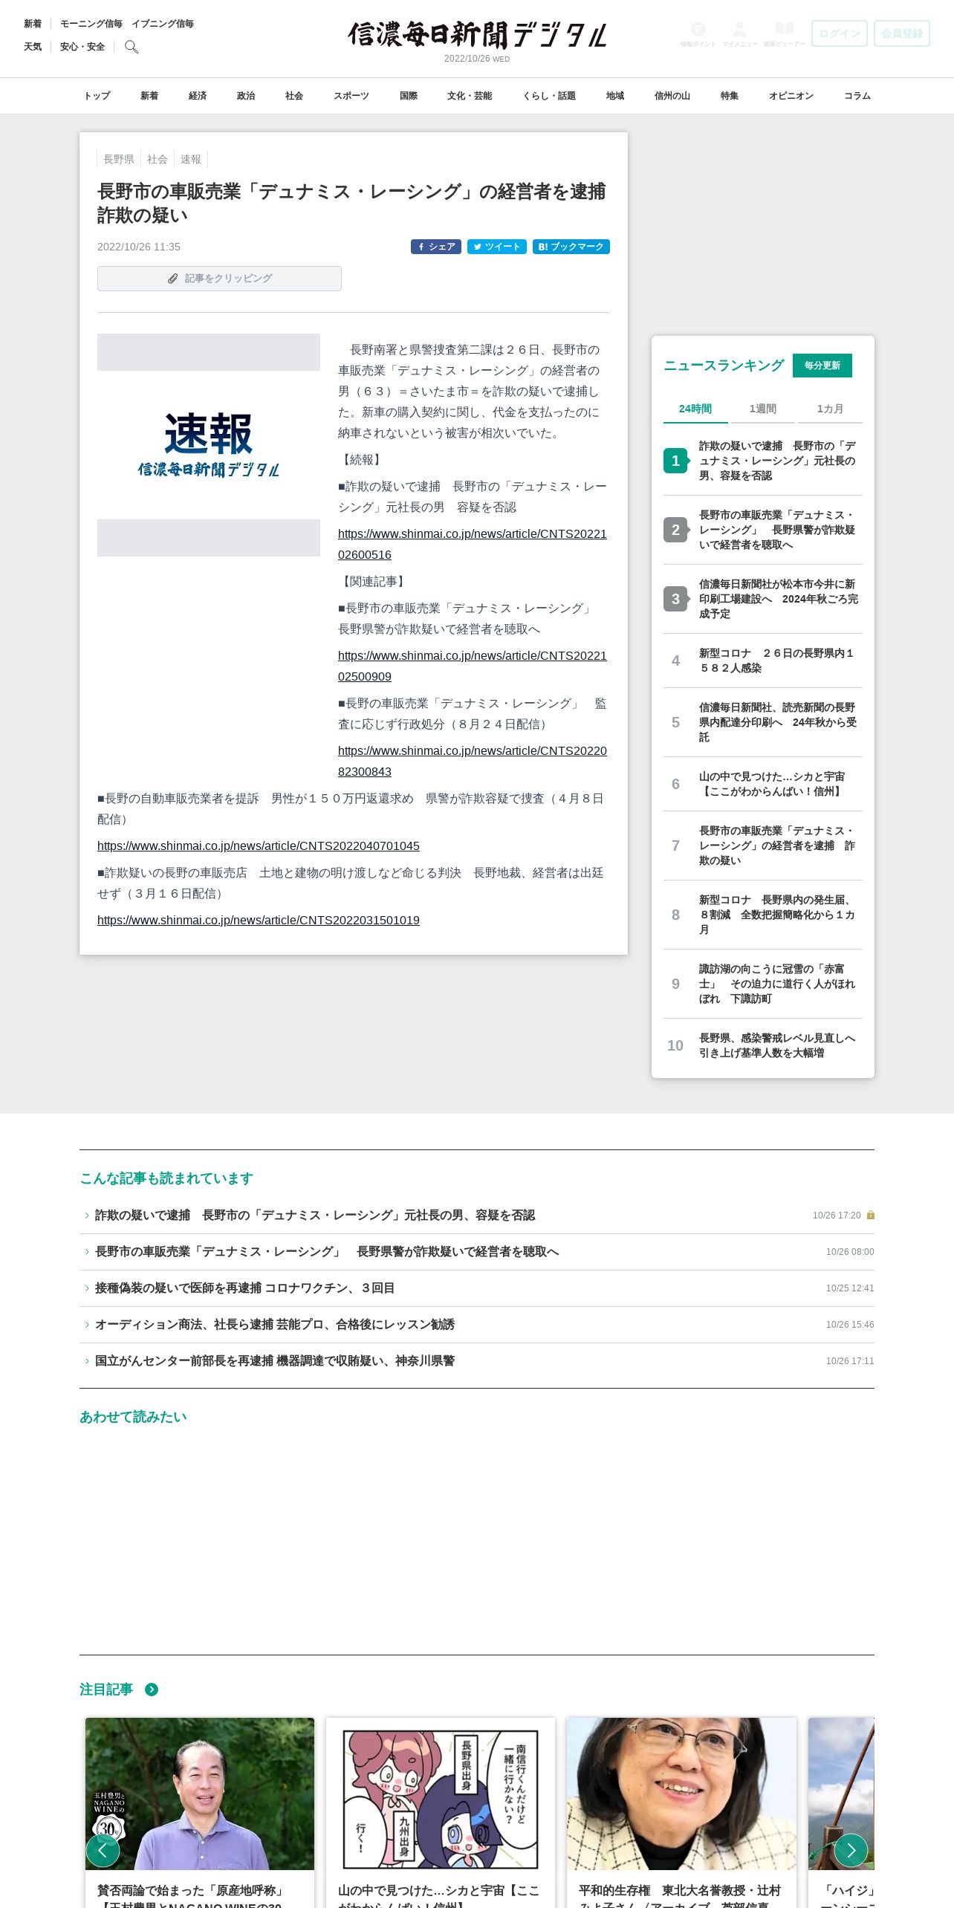This screenshot has height=1908, width=954.
Task: Click the 社会 article tag
Action: coord(158,159)
